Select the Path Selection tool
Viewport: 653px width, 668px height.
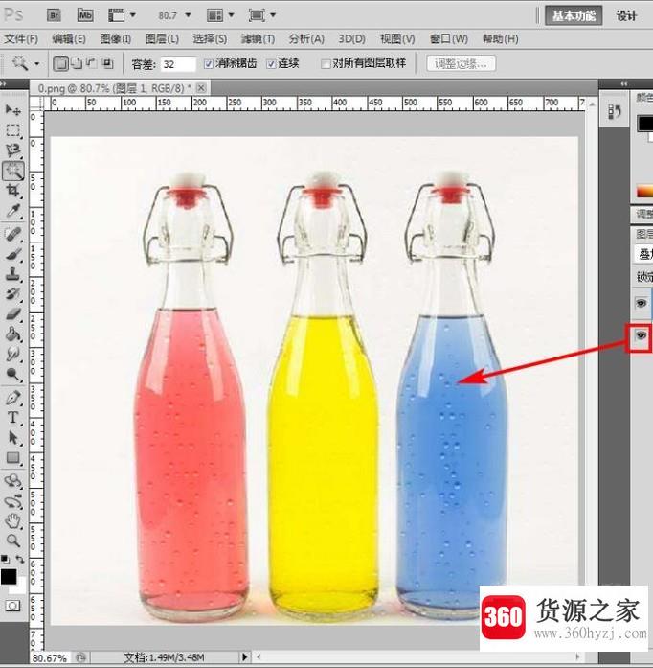(13, 438)
